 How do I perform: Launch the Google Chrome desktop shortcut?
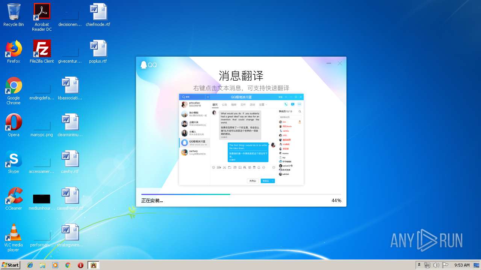[14, 91]
